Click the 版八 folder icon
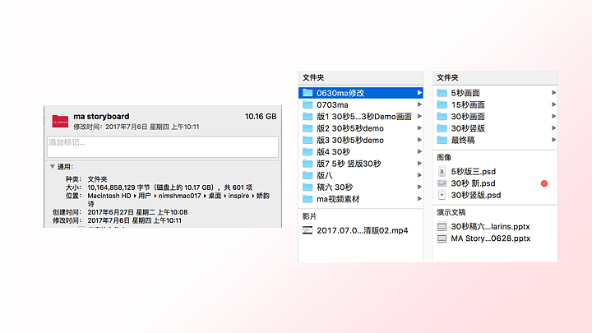Screen dimensions: 592x333 (308, 175)
